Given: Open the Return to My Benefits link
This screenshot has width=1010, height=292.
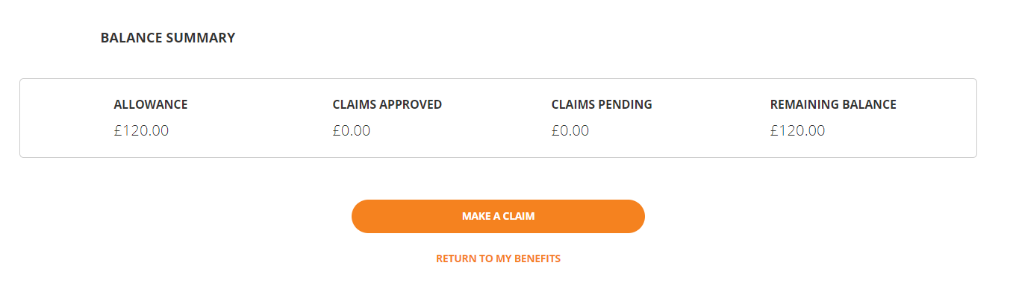Looking at the screenshot, I should click(x=498, y=258).
